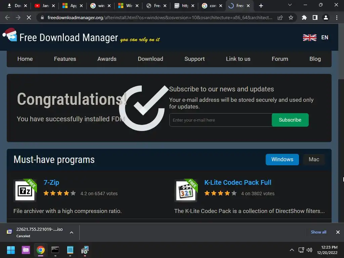Select the Windows programs tab
Image resolution: width=344 pixels, height=258 pixels.
[282, 160]
